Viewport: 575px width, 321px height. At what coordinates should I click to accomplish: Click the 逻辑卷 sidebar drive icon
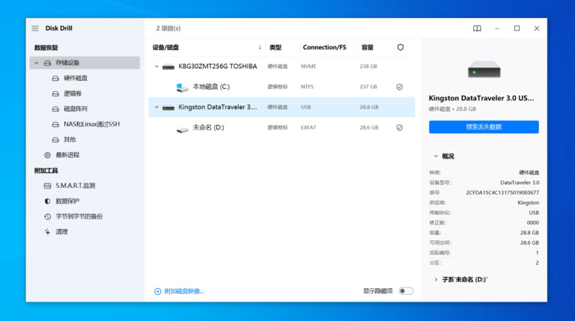point(55,94)
